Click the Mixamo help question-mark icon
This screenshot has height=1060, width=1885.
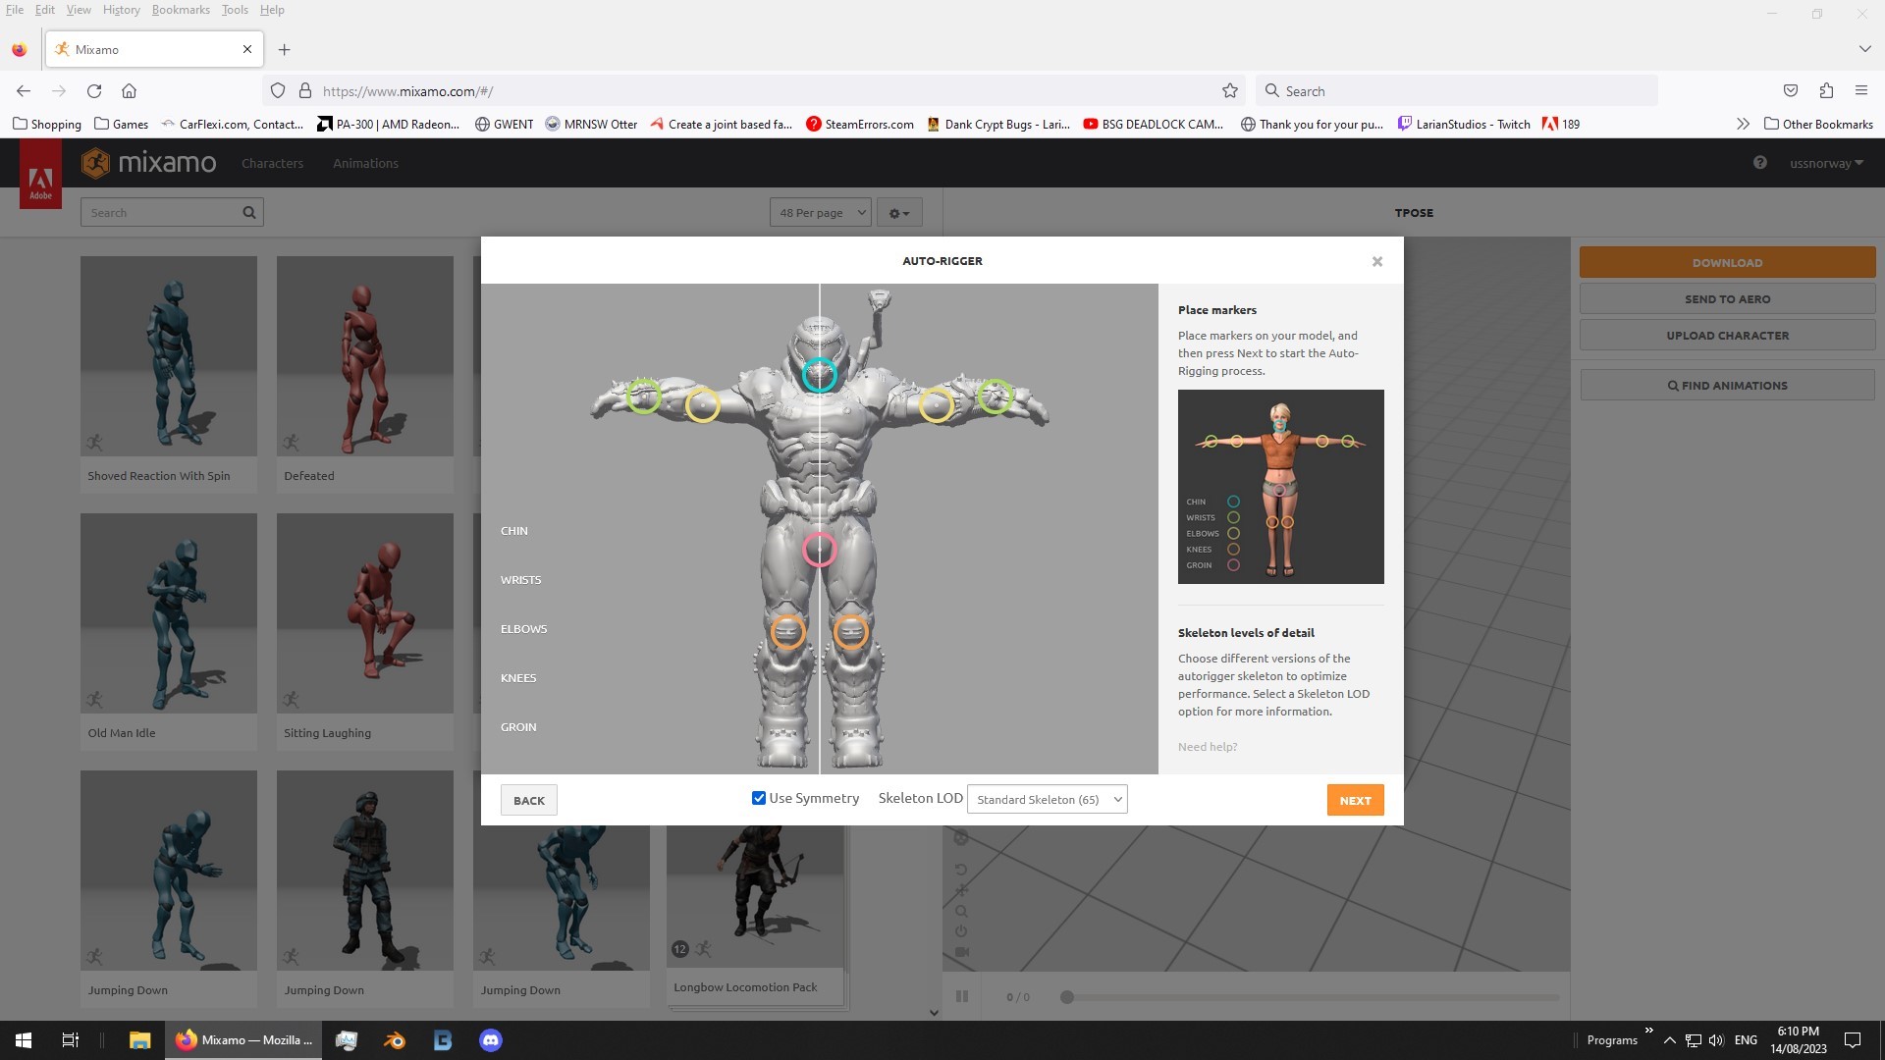(1760, 163)
